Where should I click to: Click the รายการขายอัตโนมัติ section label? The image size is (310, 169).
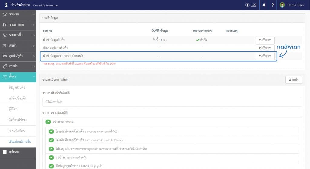55,113
